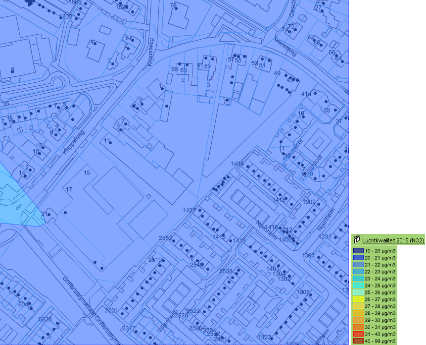Image resolution: width=426 pixels, height=345 pixels.
Task: Click building number 17 on the map
Action: coord(69,189)
